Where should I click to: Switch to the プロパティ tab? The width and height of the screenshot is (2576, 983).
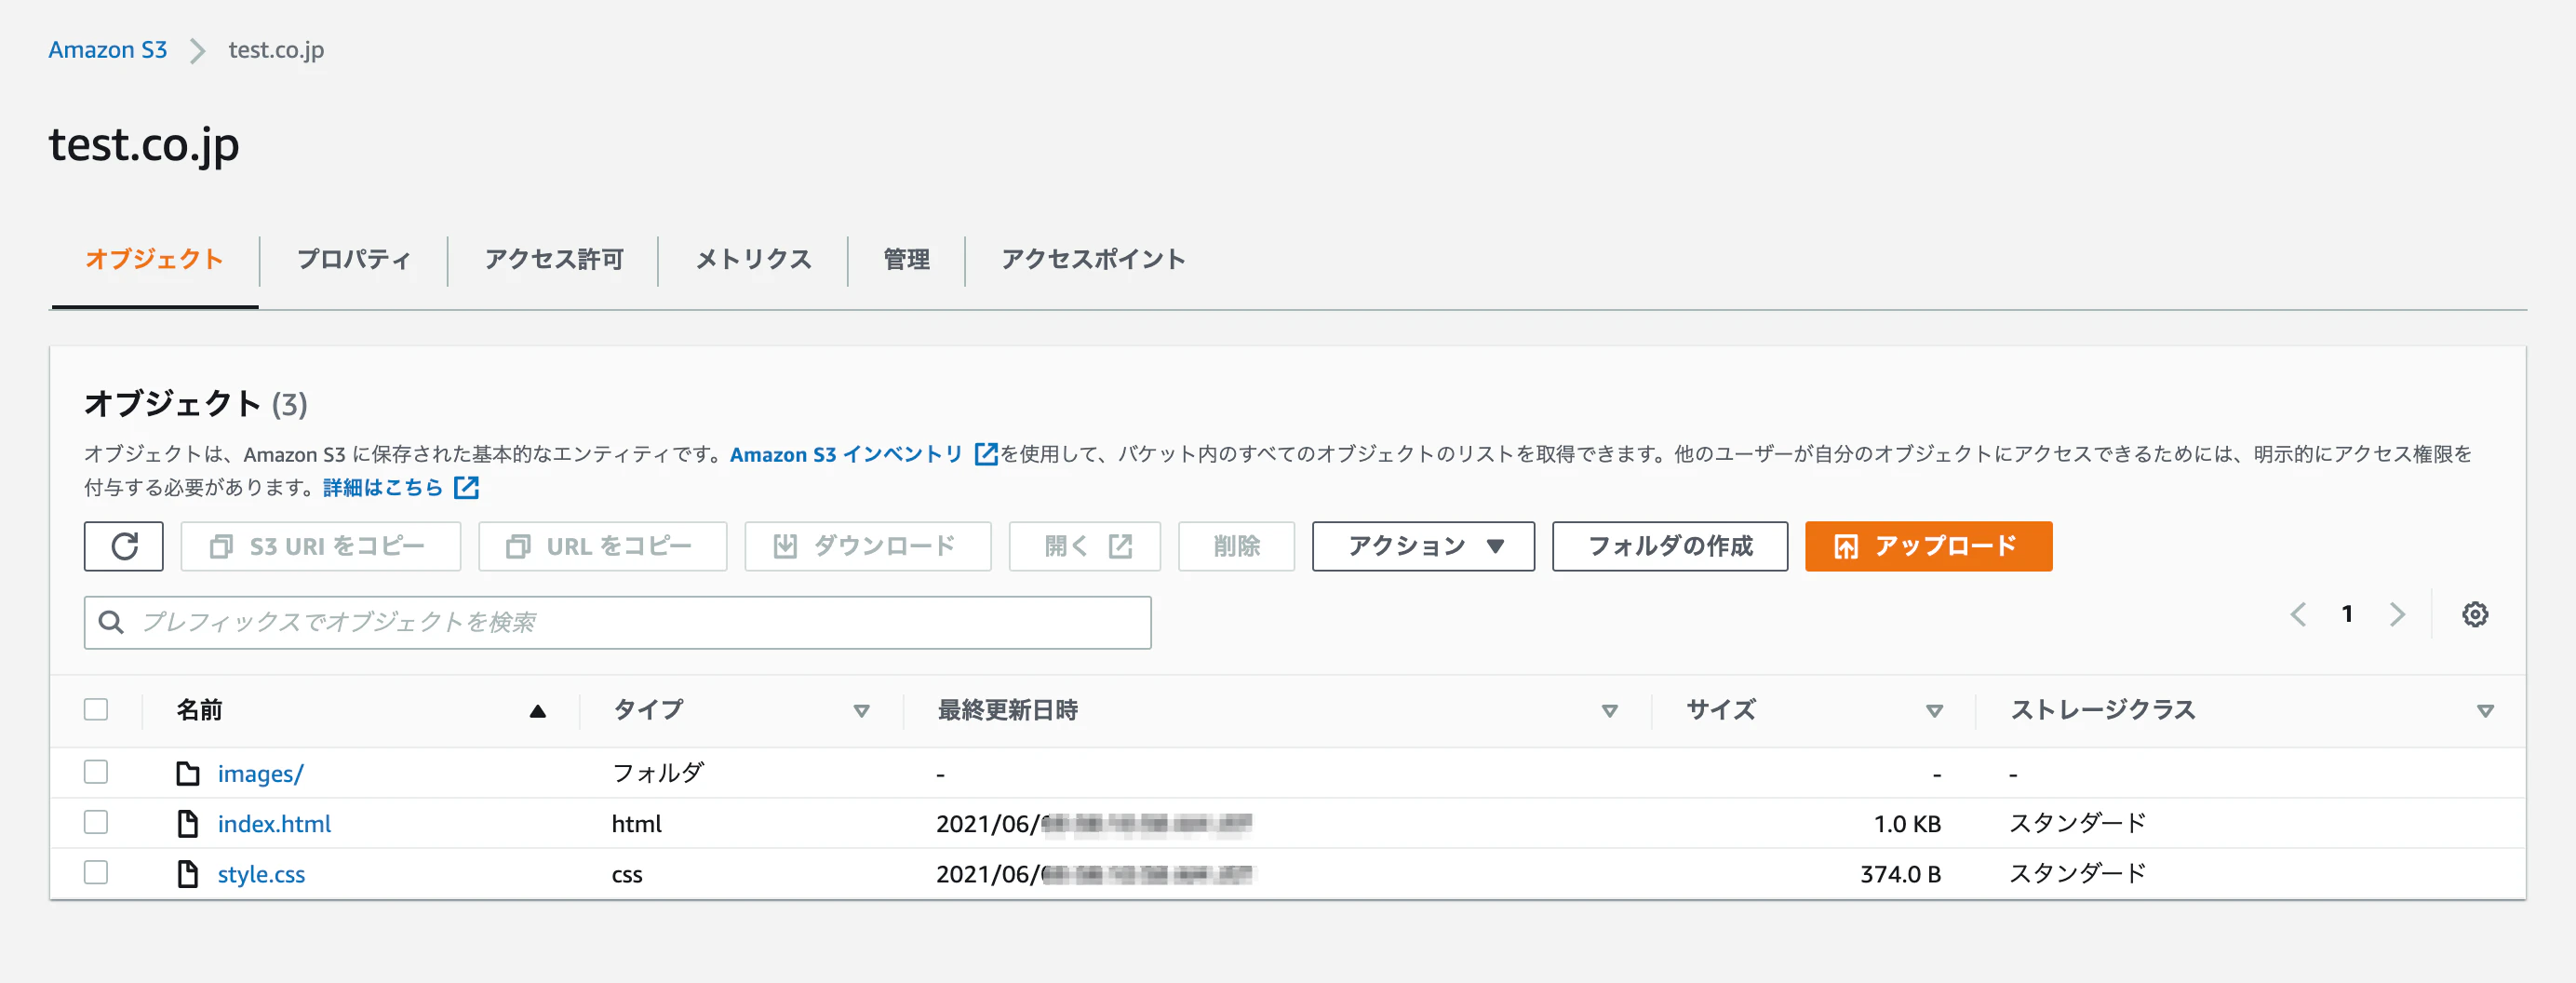[x=354, y=259]
